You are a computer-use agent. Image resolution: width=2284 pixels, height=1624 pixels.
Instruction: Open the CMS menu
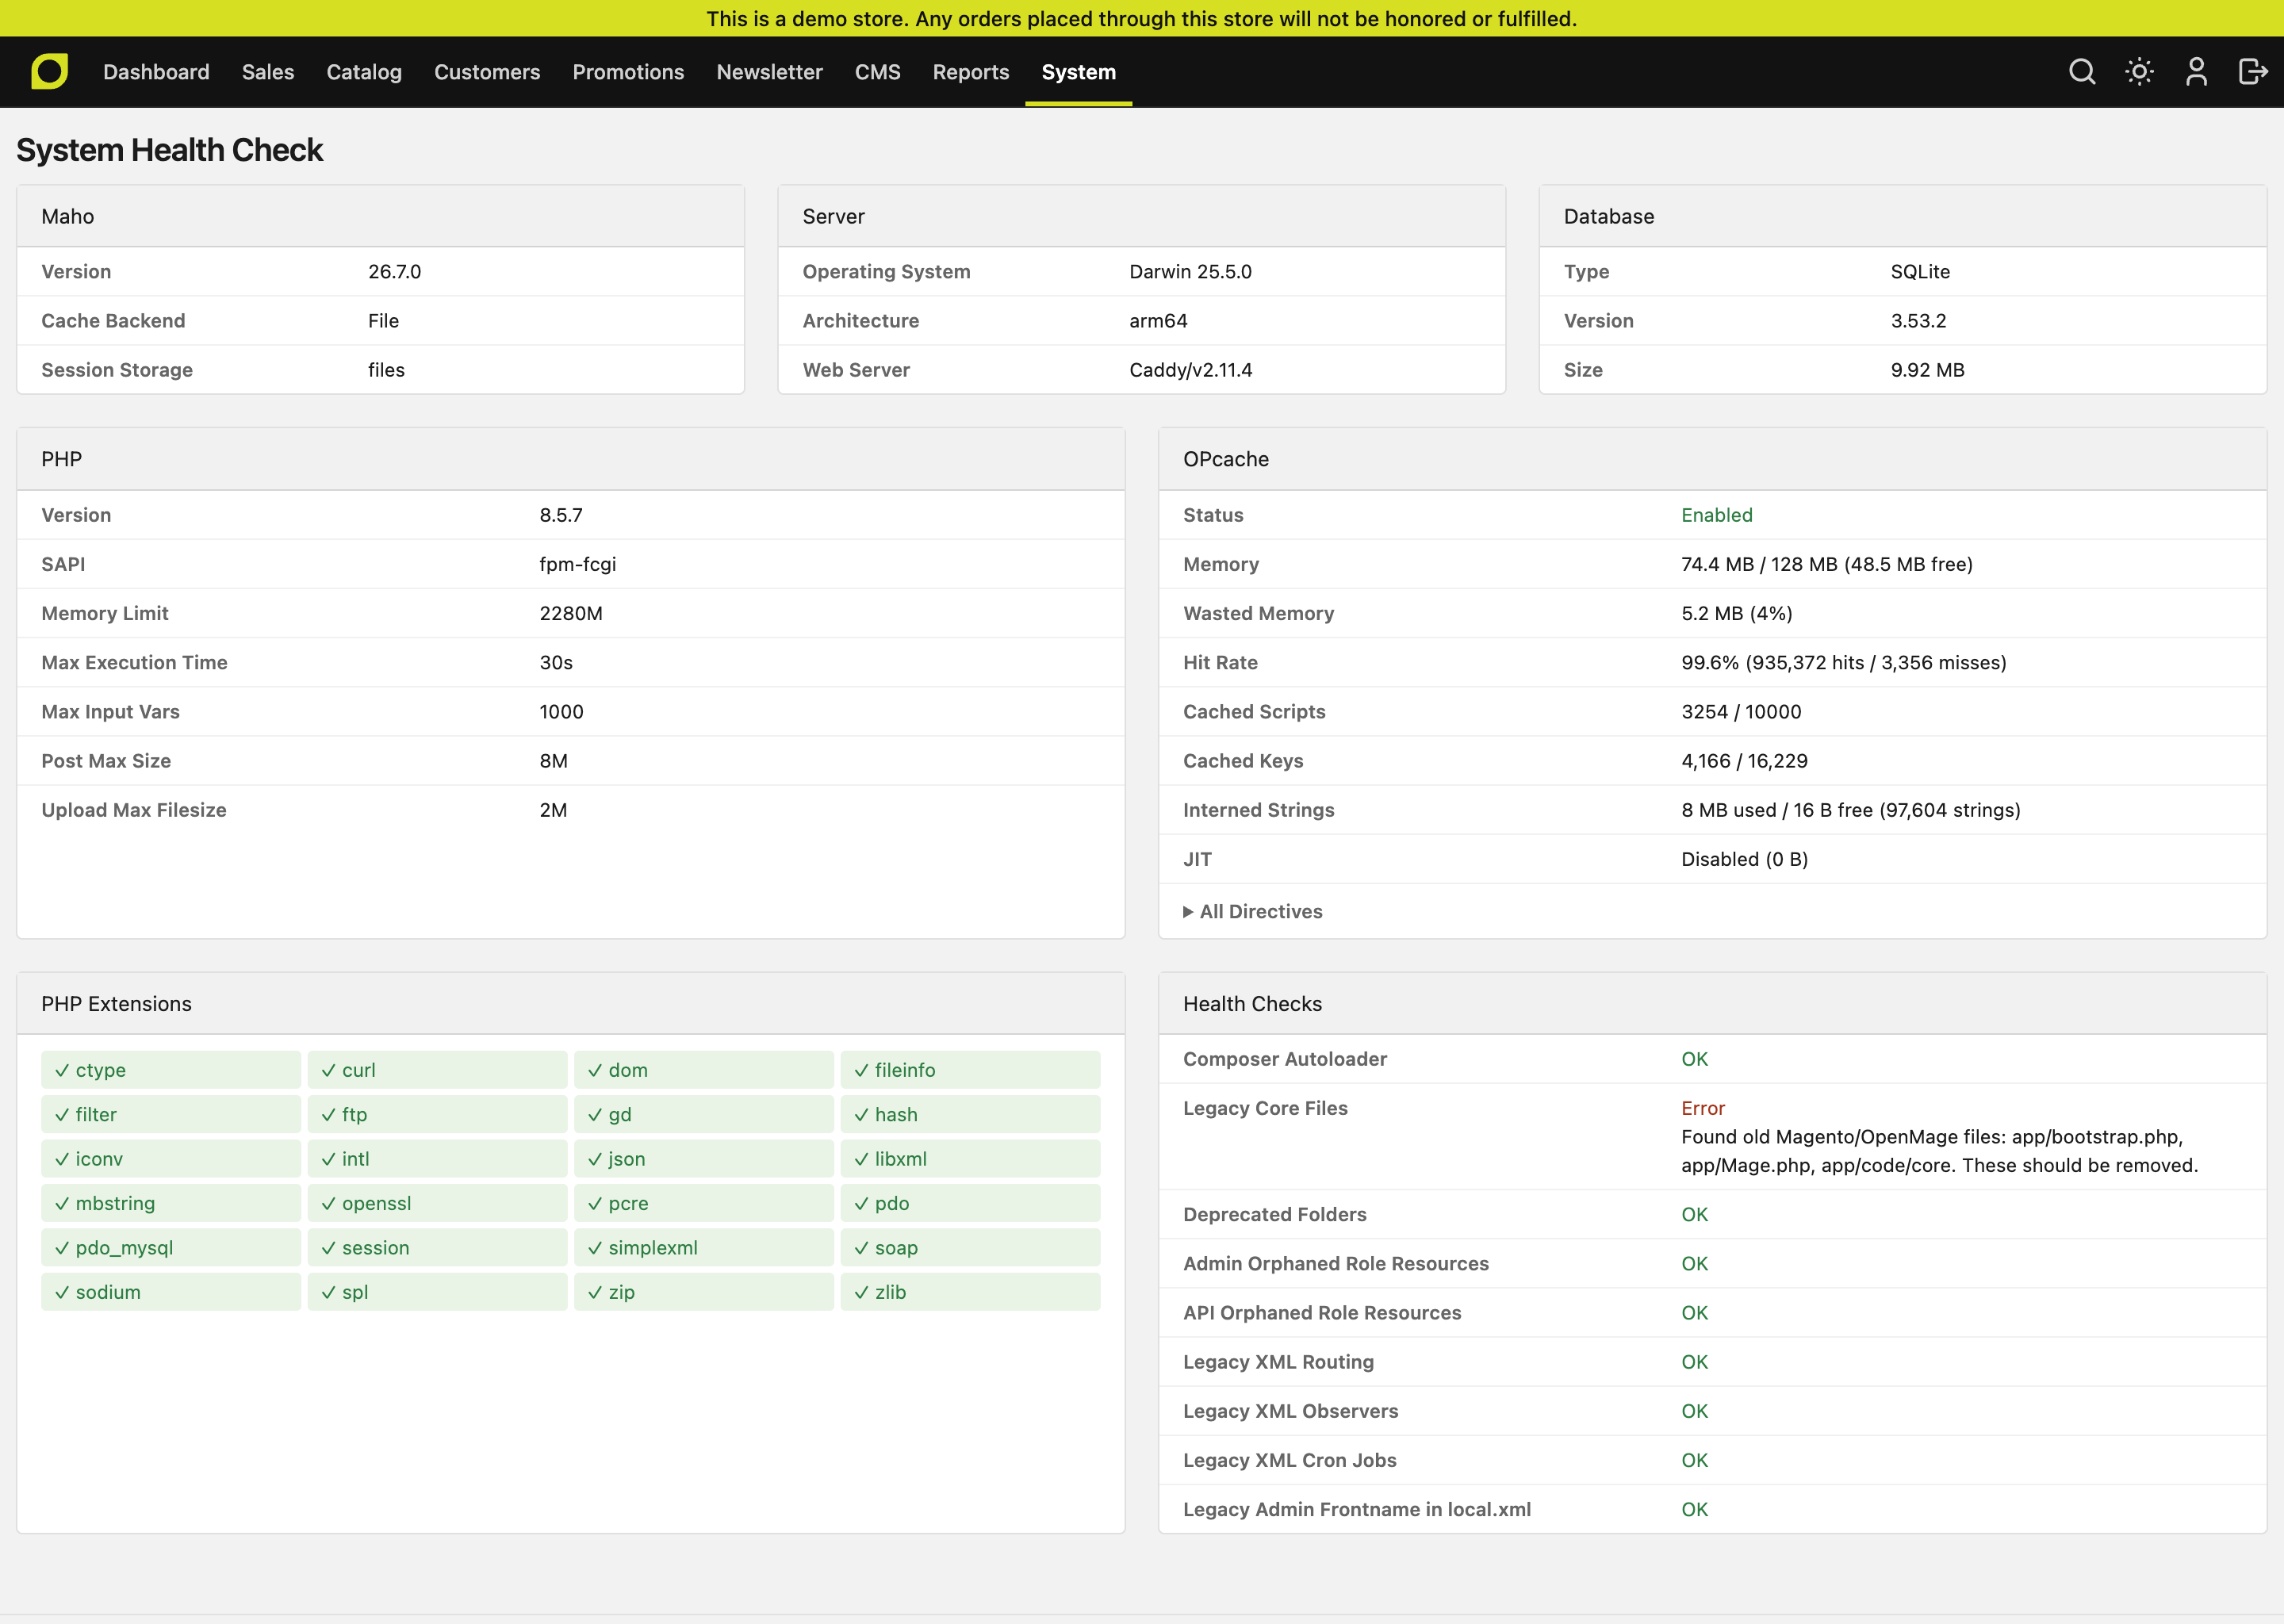click(877, 72)
